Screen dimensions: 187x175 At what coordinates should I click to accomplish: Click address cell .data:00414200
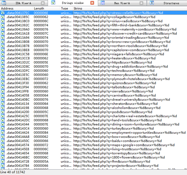point(18,112)
